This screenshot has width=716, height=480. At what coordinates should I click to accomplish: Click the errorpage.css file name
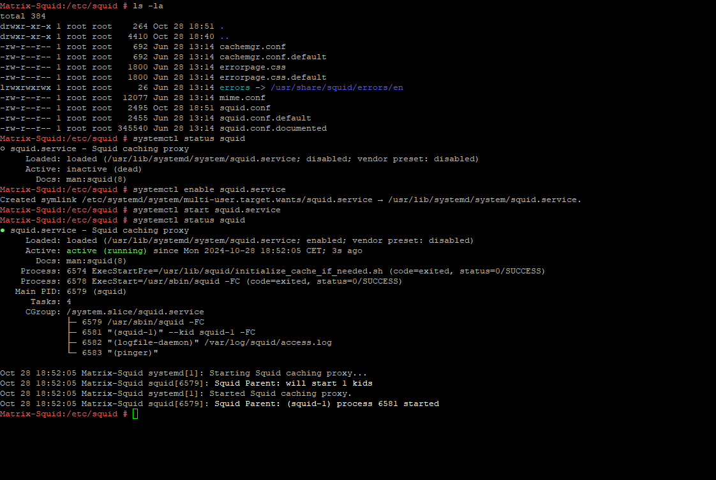point(253,67)
